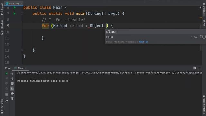
Task: Open the Database tool window
Action: 204,9
